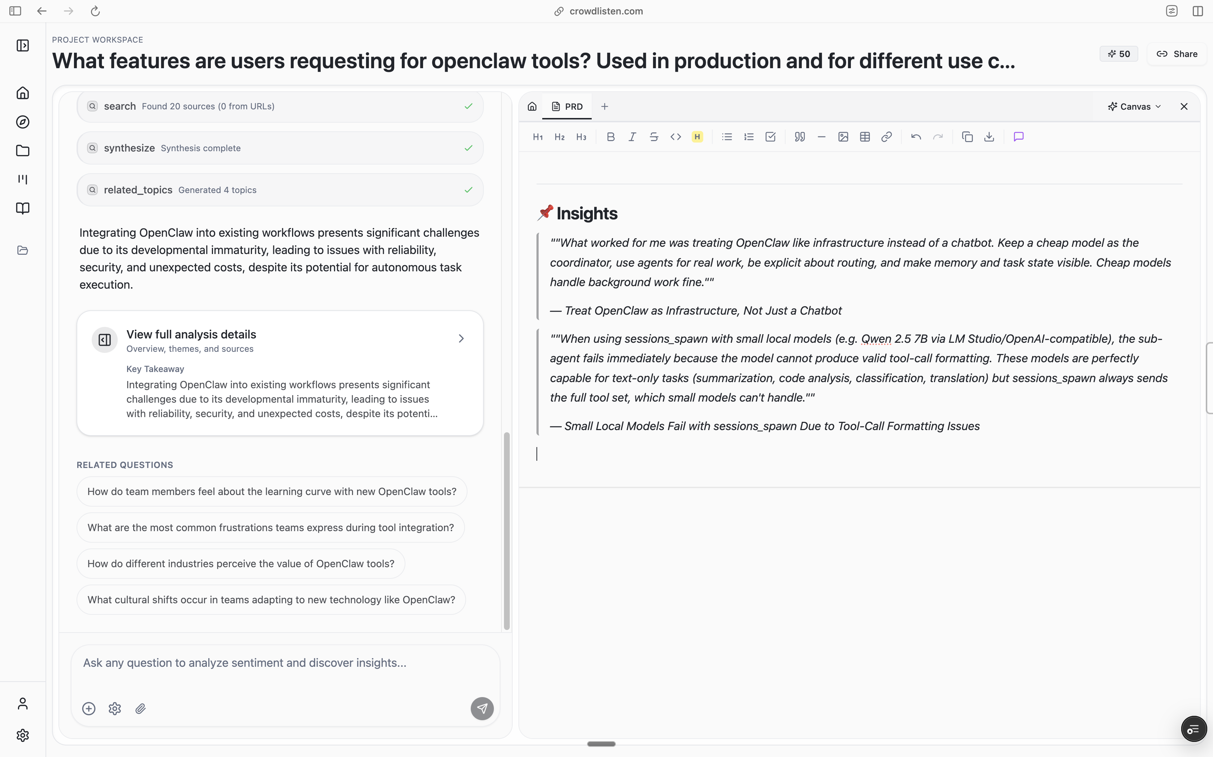Insert a blockquote via toolbar
This screenshot has width=1213, height=757.
click(x=799, y=137)
